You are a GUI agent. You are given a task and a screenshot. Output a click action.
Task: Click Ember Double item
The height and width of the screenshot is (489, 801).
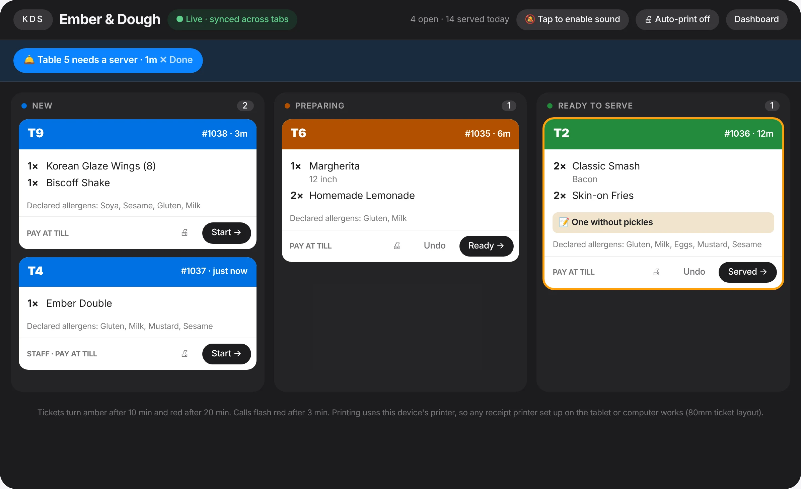click(79, 303)
